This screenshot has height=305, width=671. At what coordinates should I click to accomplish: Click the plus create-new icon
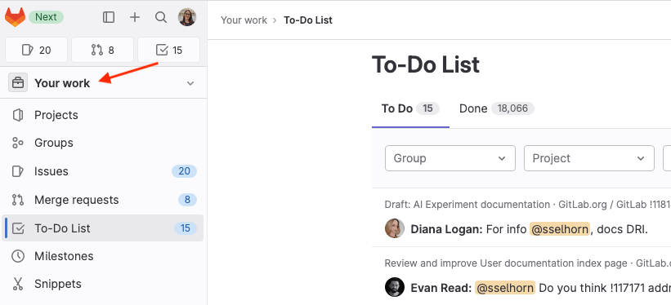(x=135, y=17)
